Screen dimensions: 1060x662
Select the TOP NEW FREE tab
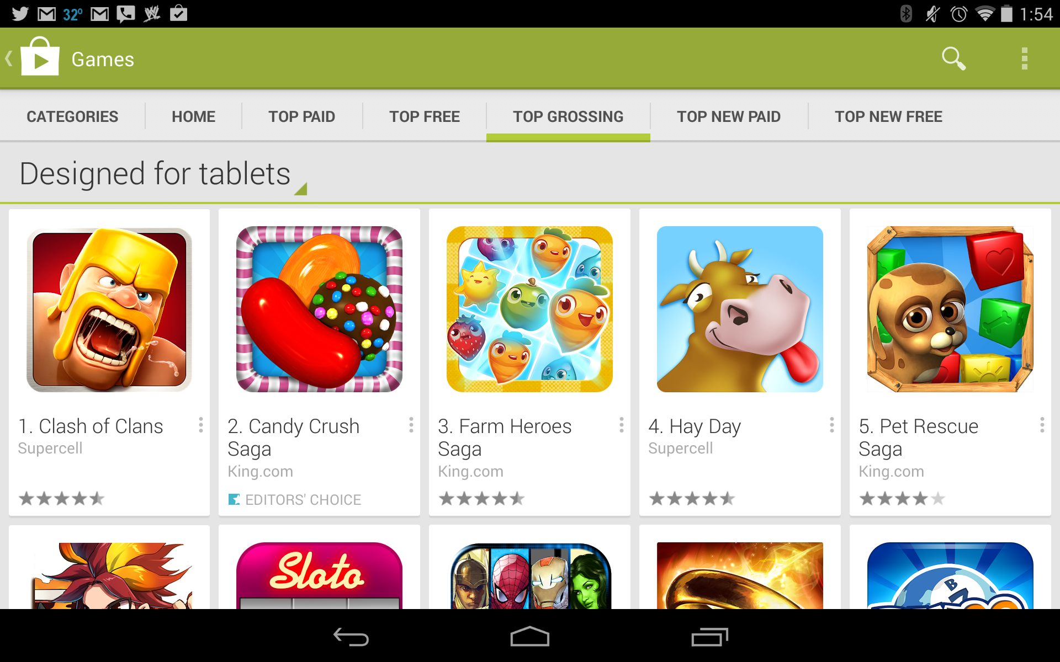click(888, 116)
